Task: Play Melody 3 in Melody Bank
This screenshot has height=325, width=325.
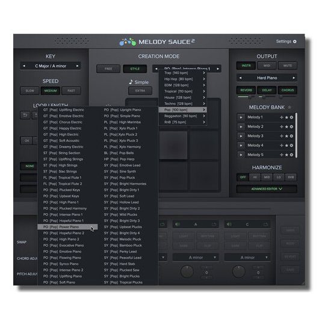Action: tap(241, 136)
